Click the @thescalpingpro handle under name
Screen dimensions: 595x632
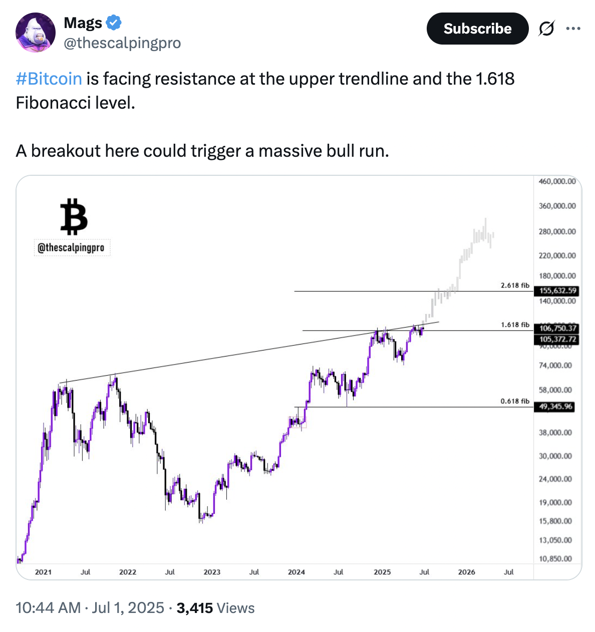click(x=122, y=43)
